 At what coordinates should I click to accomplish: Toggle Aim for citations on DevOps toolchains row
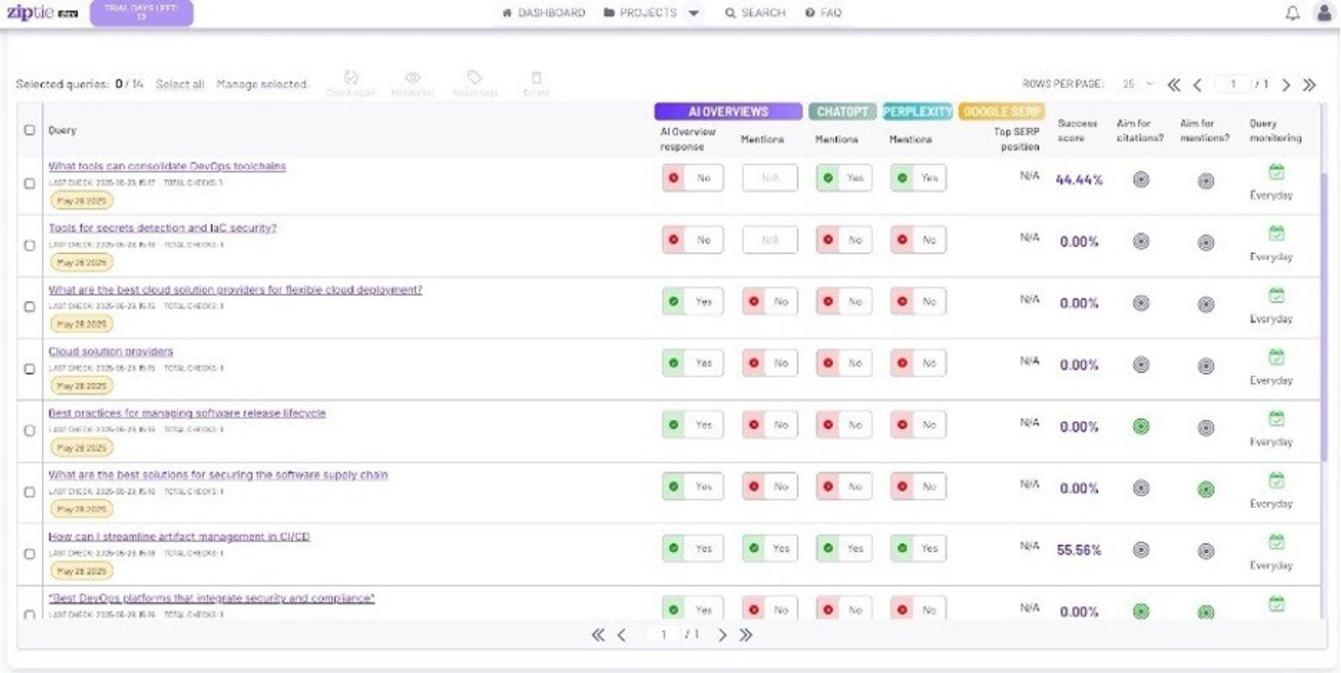click(x=1141, y=179)
